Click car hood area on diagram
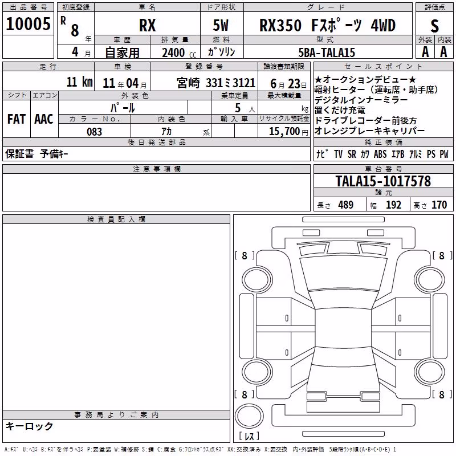 [343, 273]
